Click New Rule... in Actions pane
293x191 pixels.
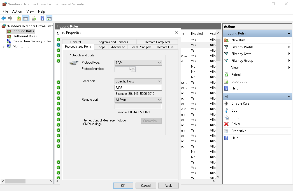coord(239,40)
